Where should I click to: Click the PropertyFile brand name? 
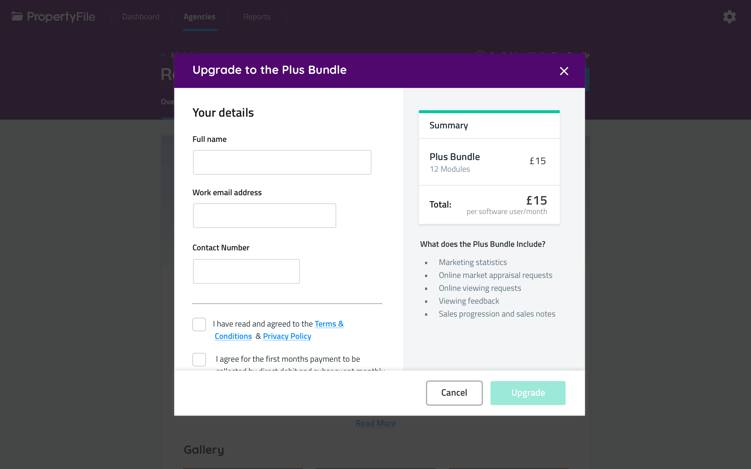(61, 17)
